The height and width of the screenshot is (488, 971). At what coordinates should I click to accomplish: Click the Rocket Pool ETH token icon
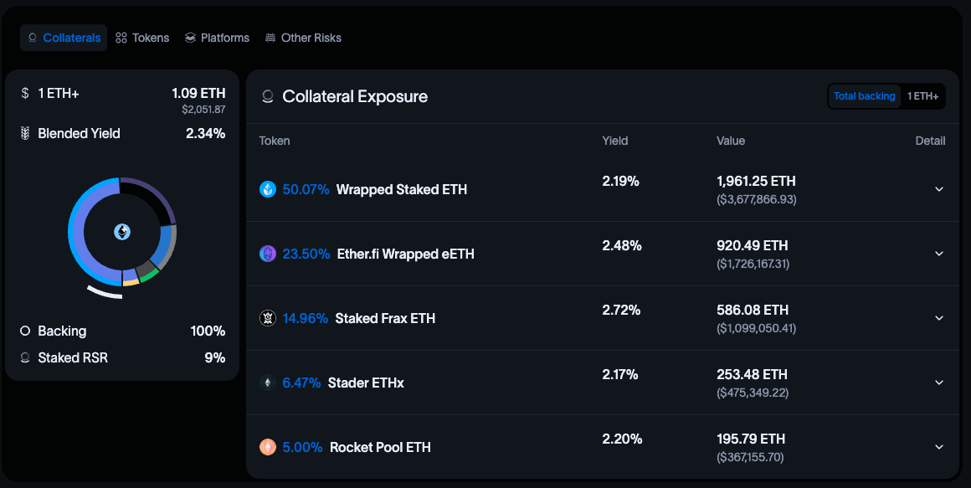pos(268,447)
